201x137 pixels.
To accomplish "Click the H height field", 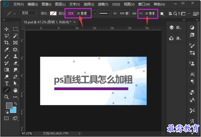I will [150, 13].
